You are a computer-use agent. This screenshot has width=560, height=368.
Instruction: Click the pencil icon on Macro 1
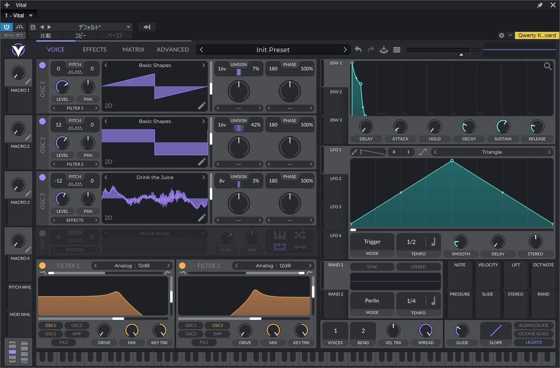pyautogui.click(x=28, y=81)
